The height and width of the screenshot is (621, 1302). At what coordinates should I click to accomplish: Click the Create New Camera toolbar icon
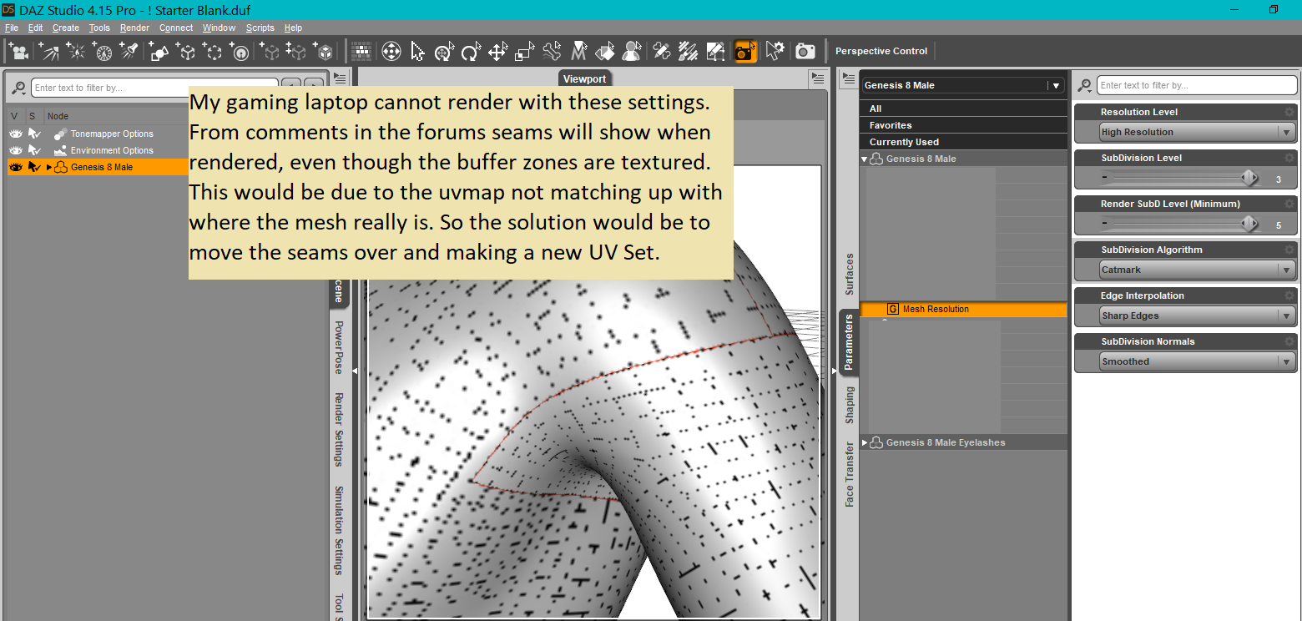click(x=18, y=51)
